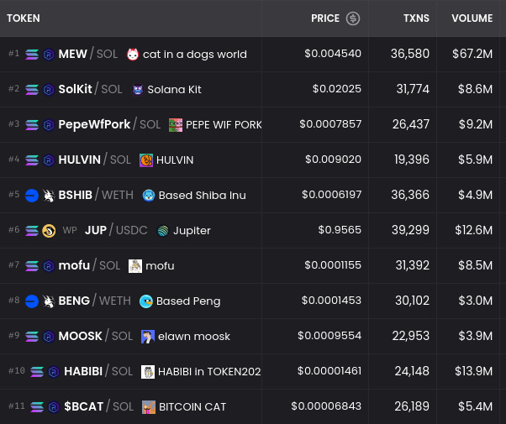Click the Uniswap unicorn icon in BENG row
Viewport: 506px width, 424px height.
click(x=49, y=301)
